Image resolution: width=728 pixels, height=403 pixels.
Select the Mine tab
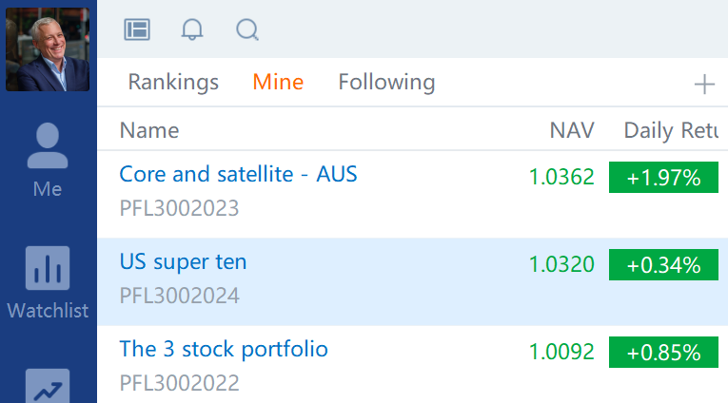click(278, 83)
